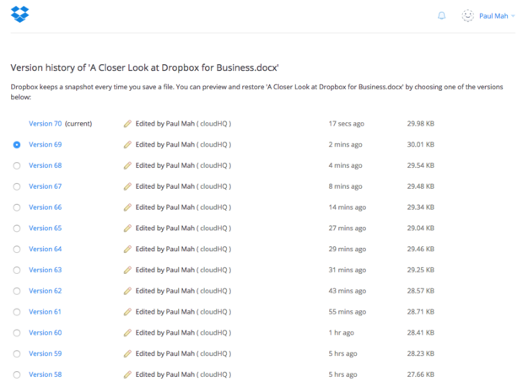Open notifications bell
This screenshot has height=387, width=523.
[x=442, y=16]
